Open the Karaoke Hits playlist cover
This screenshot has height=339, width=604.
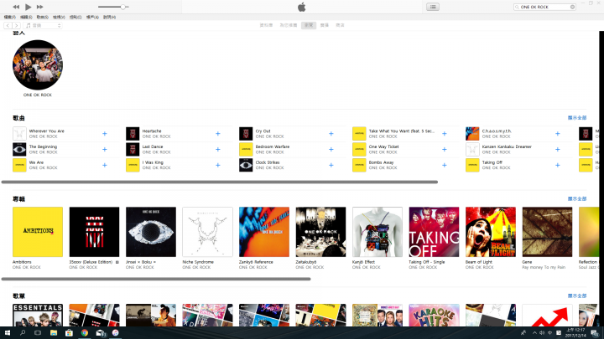click(x=435, y=316)
